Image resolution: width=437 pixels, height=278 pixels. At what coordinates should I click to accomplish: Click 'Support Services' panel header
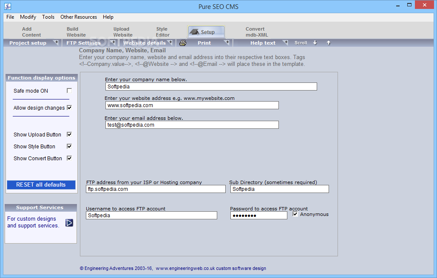point(41,207)
